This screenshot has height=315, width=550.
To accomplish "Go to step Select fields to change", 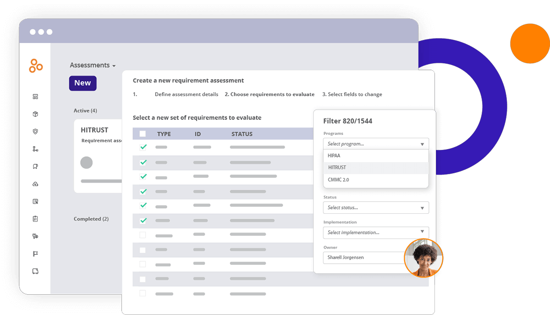I will pos(352,94).
